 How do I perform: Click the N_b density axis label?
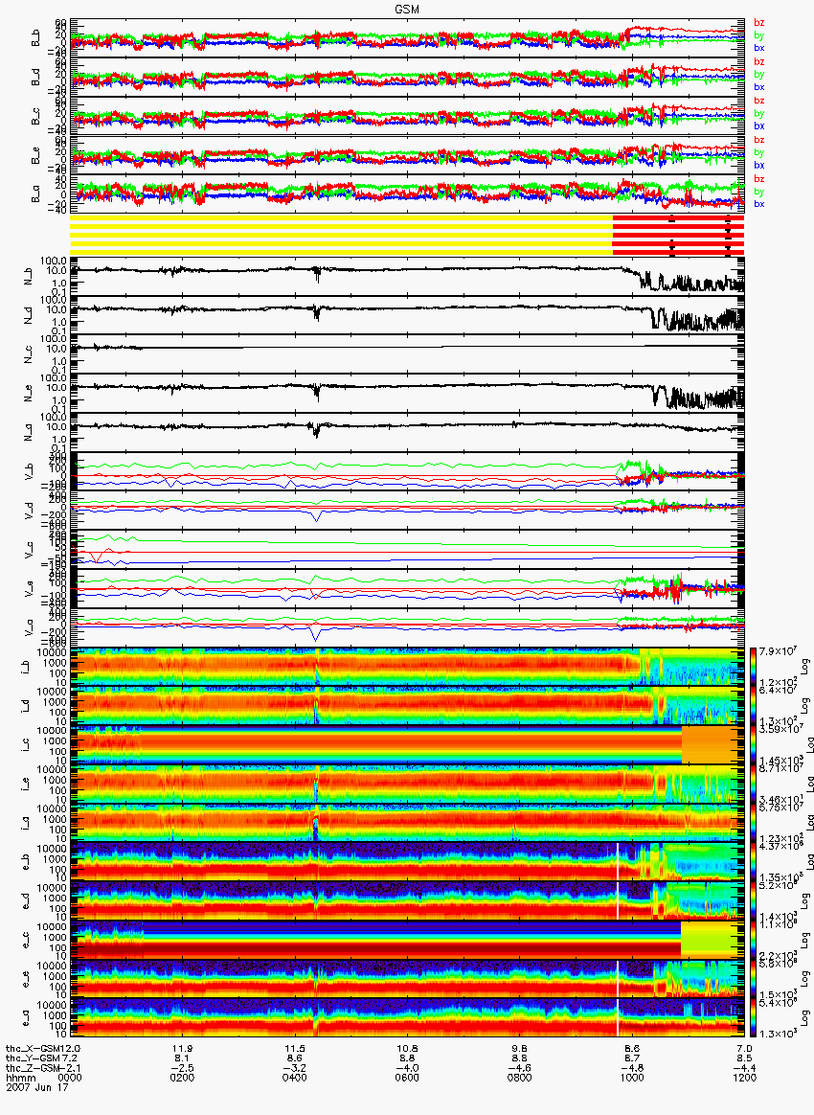tap(29, 278)
